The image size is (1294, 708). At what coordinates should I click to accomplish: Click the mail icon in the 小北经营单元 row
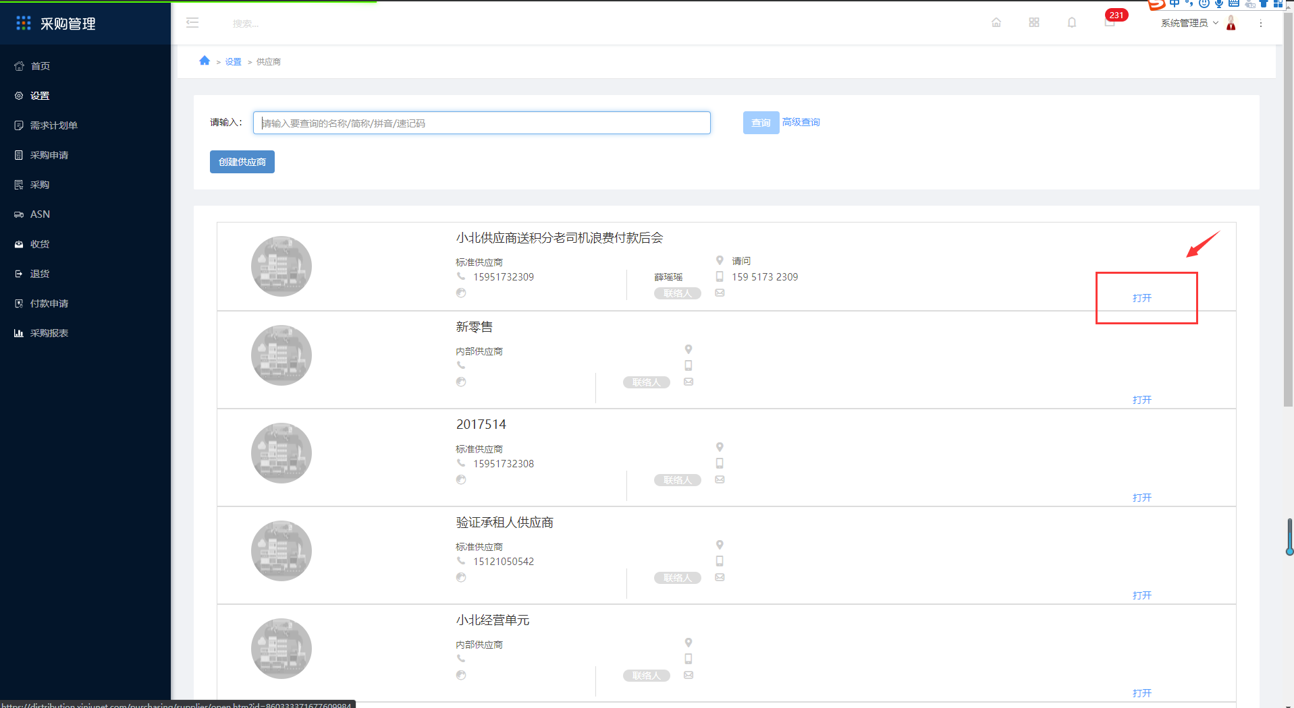pos(689,675)
